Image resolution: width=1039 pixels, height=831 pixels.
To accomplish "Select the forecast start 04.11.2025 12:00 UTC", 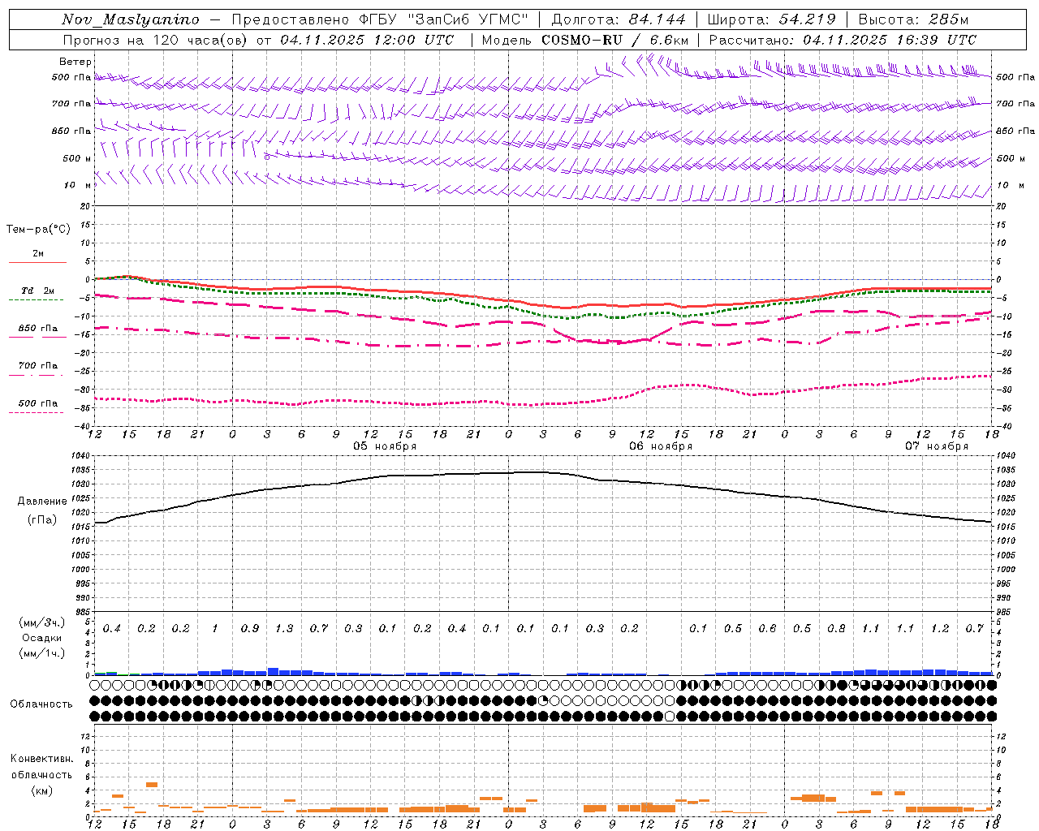I will (367, 40).
